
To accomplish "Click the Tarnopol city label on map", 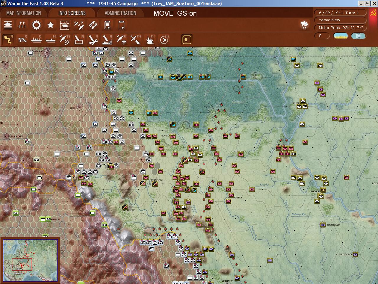I will (157, 180).
